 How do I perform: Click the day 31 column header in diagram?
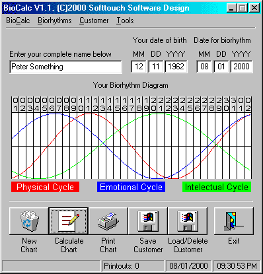tap(233, 104)
